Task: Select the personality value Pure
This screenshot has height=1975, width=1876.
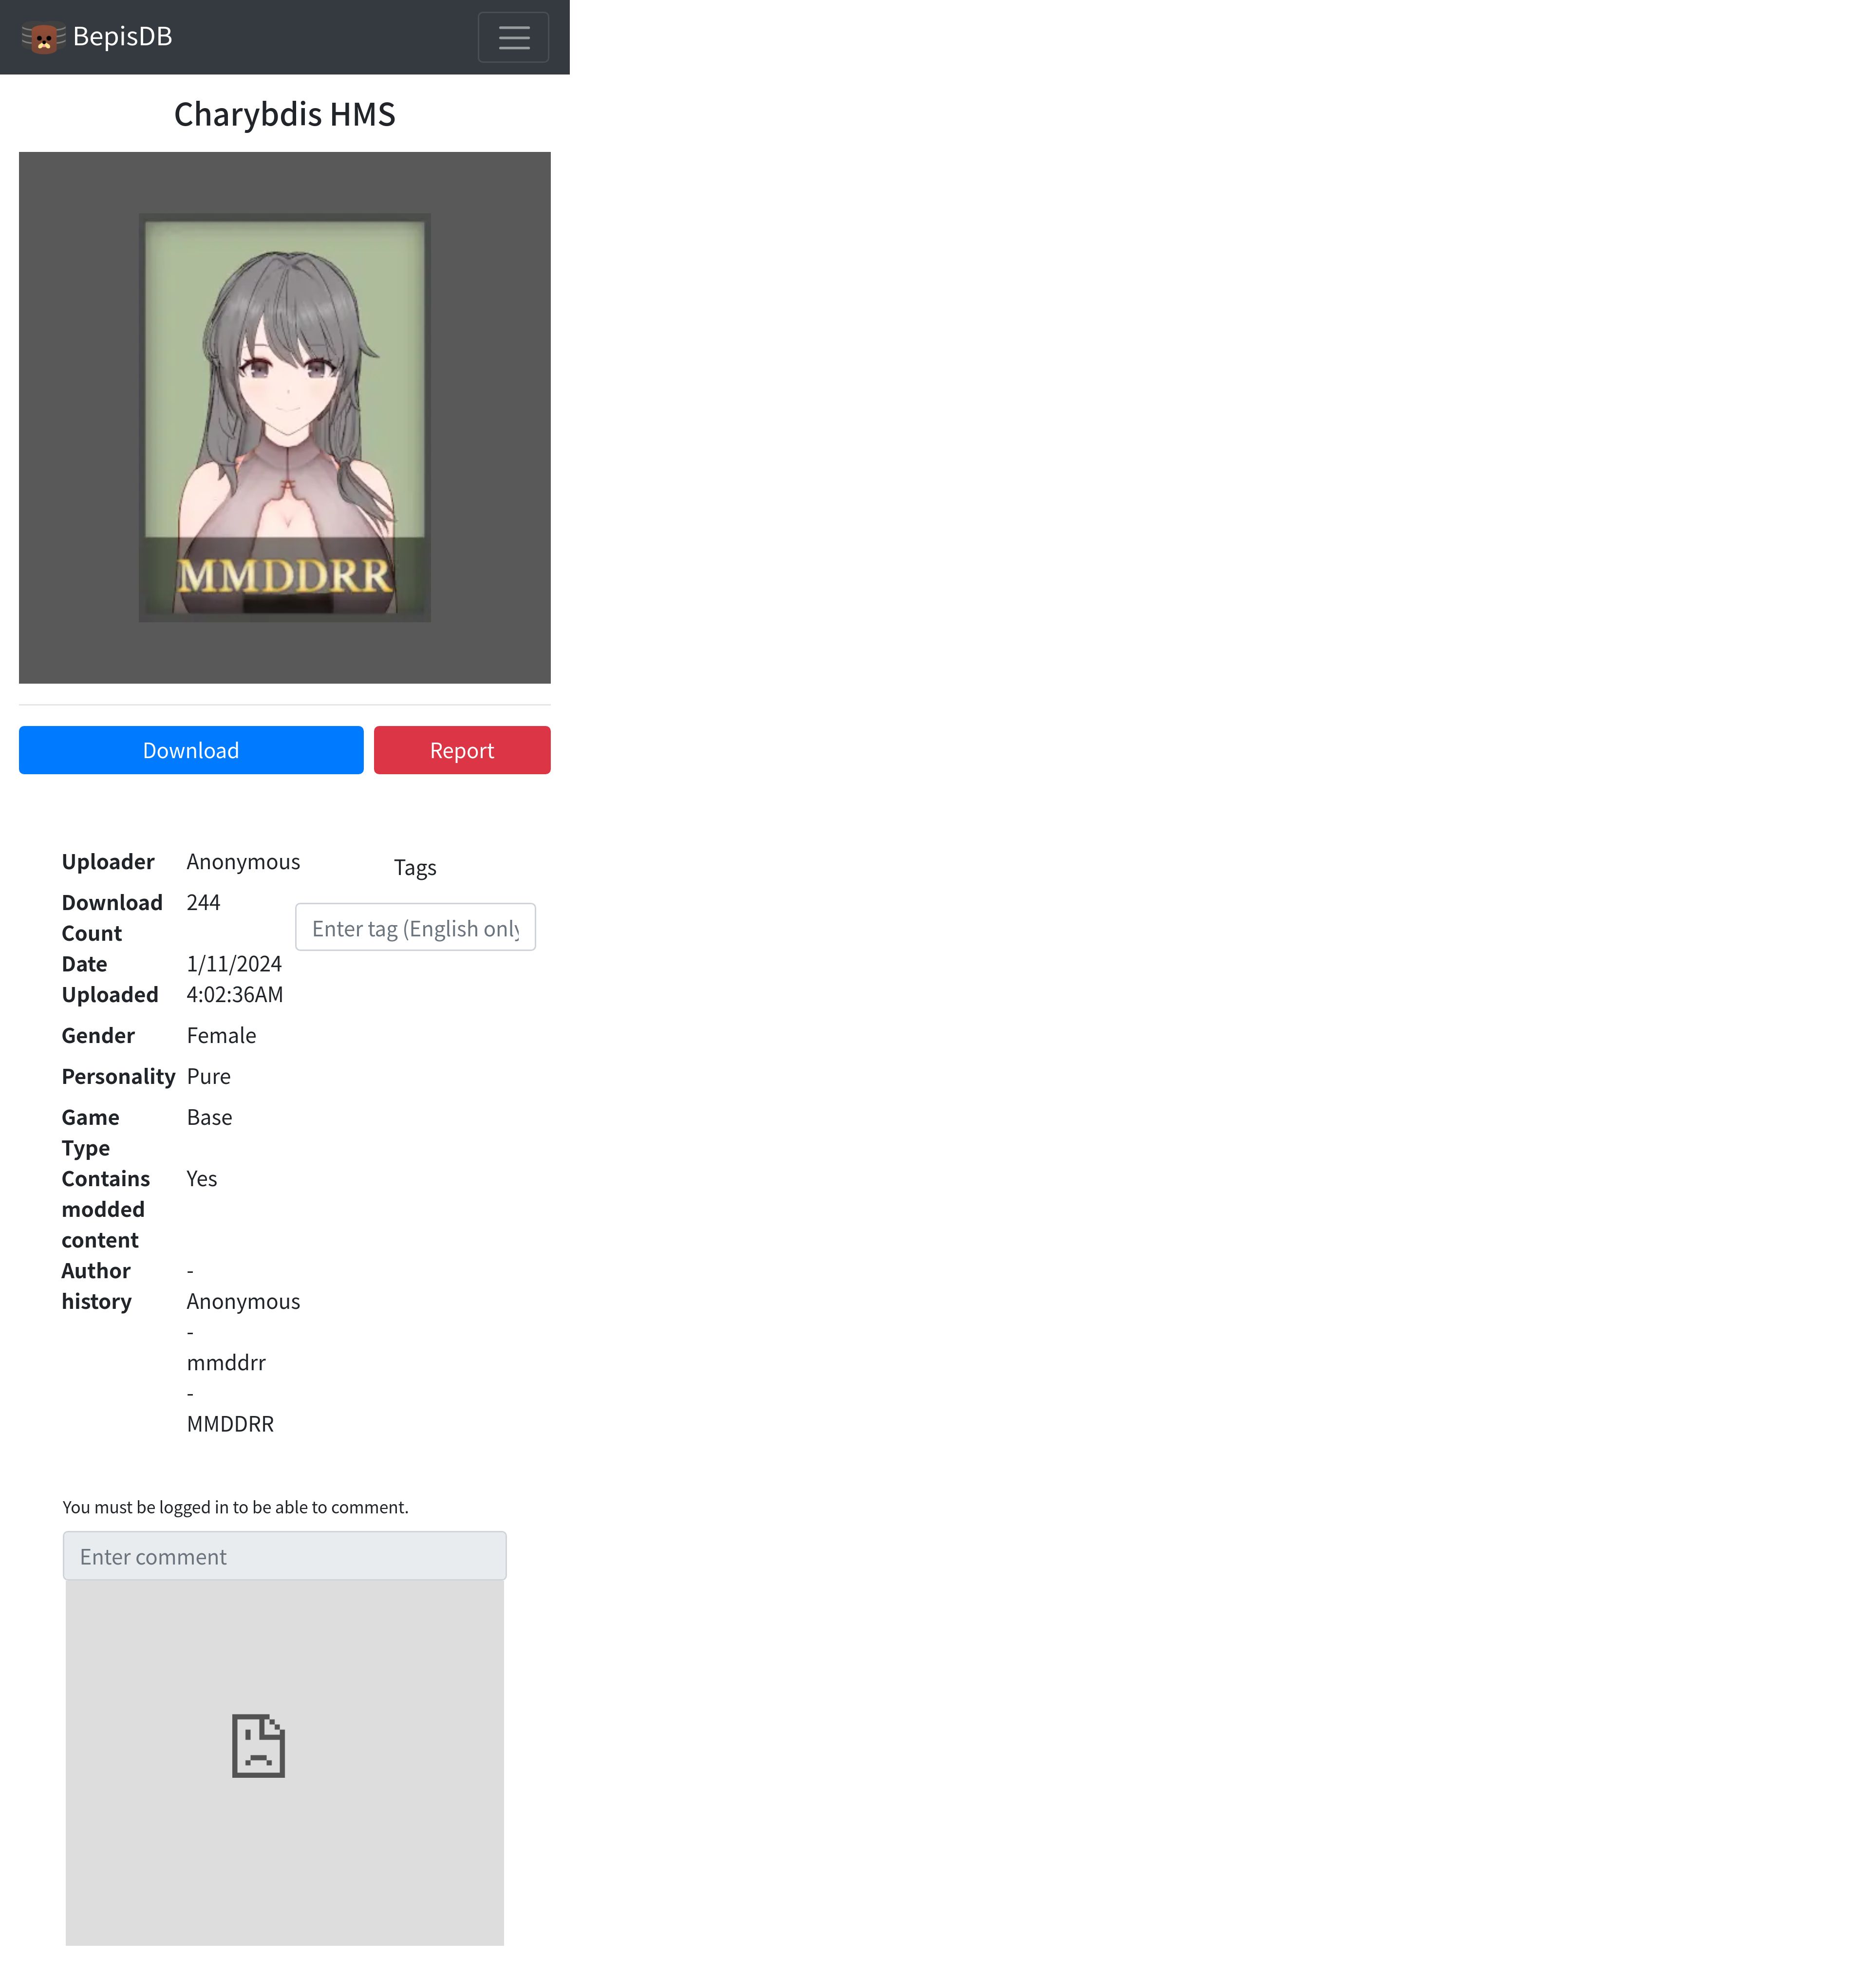Action: (208, 1077)
